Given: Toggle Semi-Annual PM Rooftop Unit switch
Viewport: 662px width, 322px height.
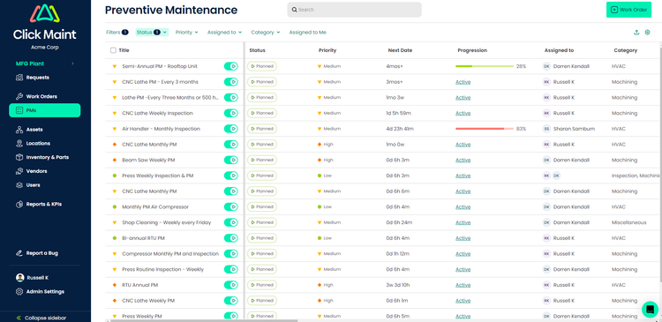Looking at the screenshot, I should [x=231, y=66].
